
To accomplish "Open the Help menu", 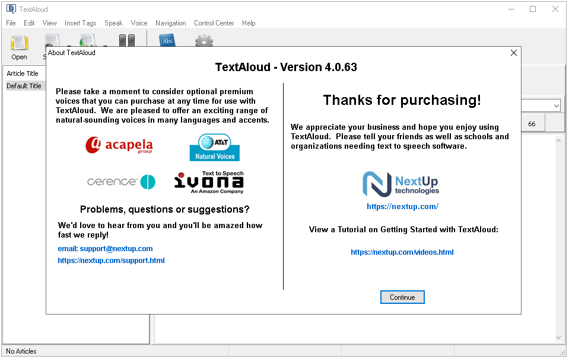I will 249,23.
